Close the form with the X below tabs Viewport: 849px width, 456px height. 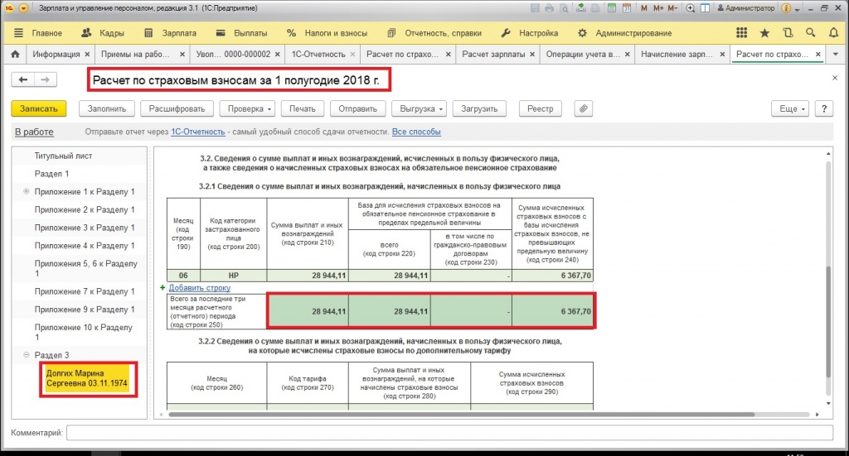[x=835, y=78]
